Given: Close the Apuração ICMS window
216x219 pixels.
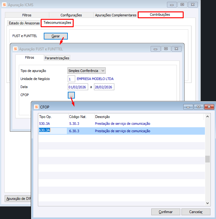Looking at the screenshot, I should pos(193,5).
